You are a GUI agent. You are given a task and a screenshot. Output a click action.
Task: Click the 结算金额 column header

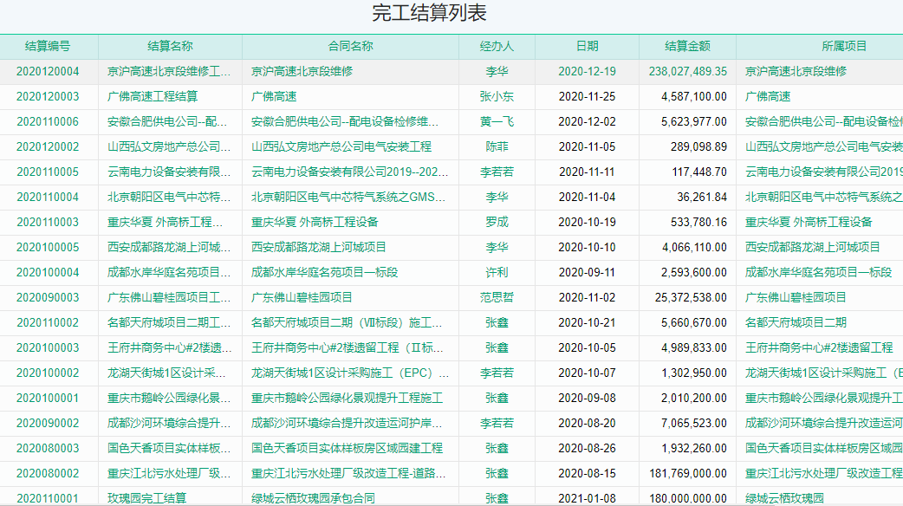coord(687,47)
